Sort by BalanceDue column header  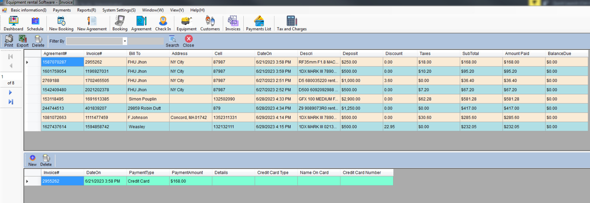(567, 54)
